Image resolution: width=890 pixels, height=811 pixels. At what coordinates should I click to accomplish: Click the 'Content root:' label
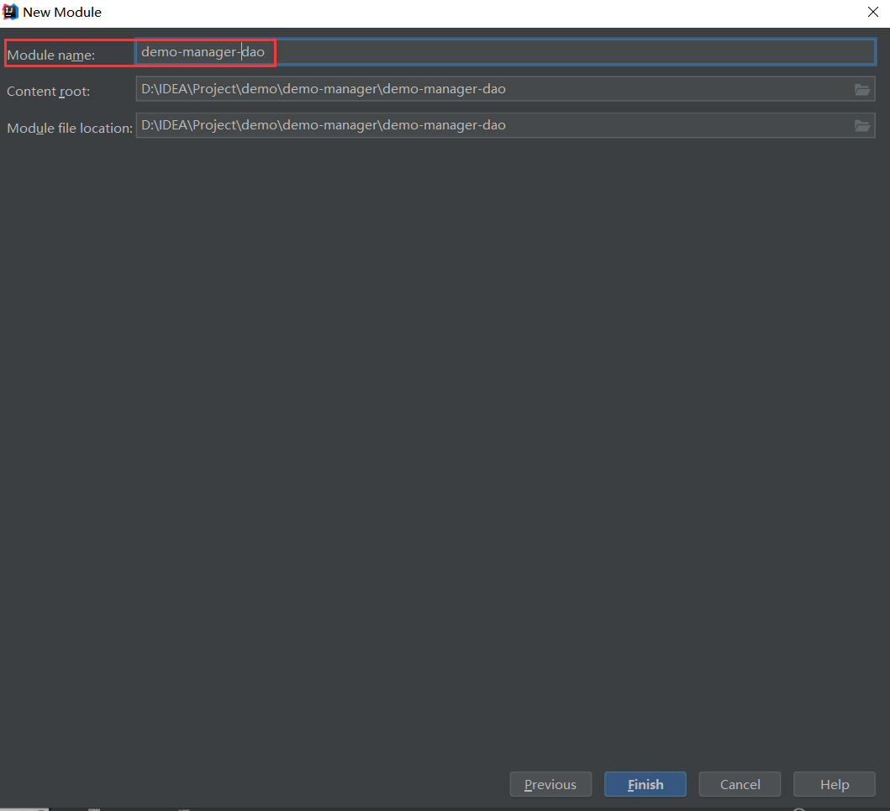point(48,92)
